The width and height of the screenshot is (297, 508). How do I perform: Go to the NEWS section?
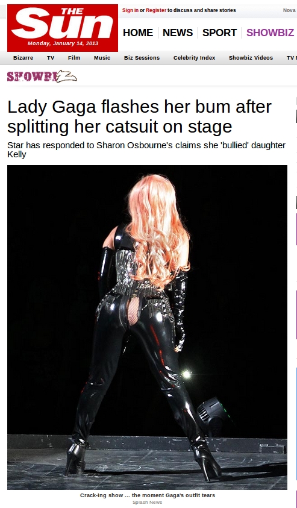pos(178,33)
